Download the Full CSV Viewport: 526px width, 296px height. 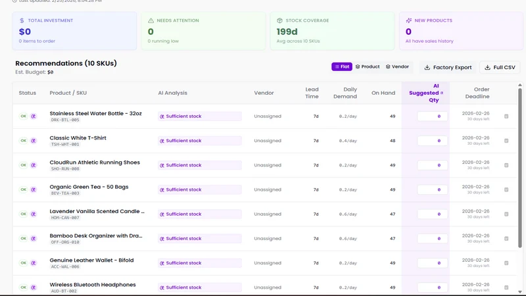[500, 68]
